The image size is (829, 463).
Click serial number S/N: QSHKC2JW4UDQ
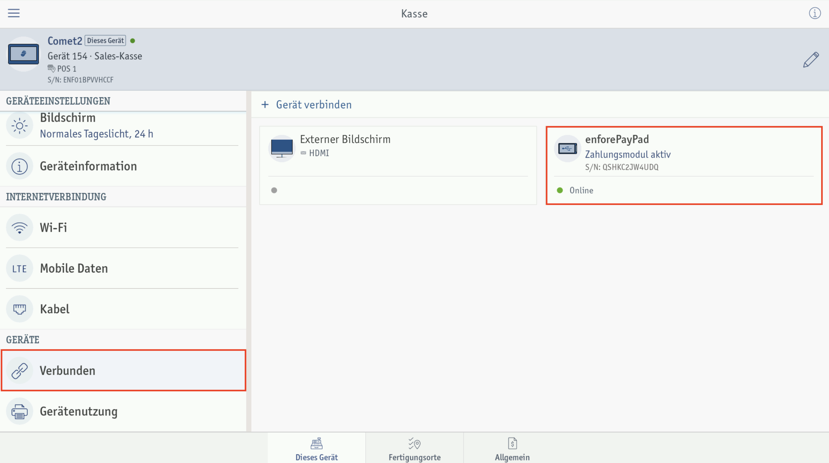click(622, 167)
